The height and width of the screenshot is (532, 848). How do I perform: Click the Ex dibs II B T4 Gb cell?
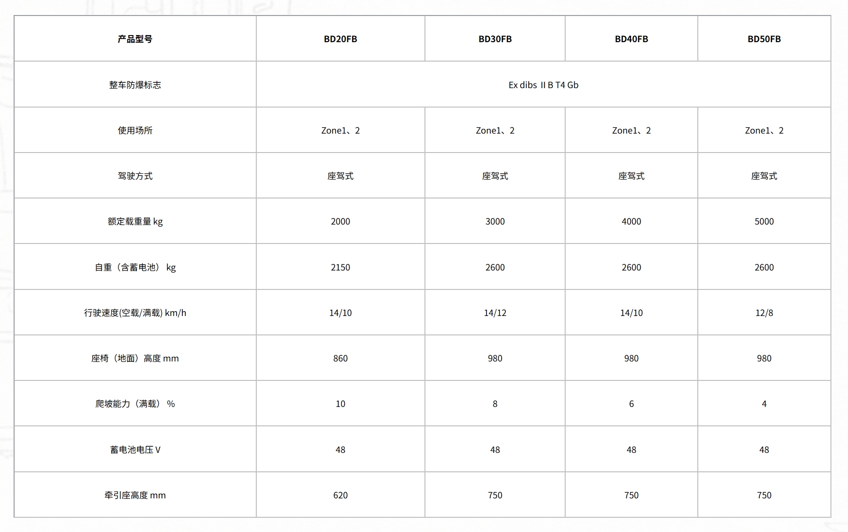coord(543,85)
